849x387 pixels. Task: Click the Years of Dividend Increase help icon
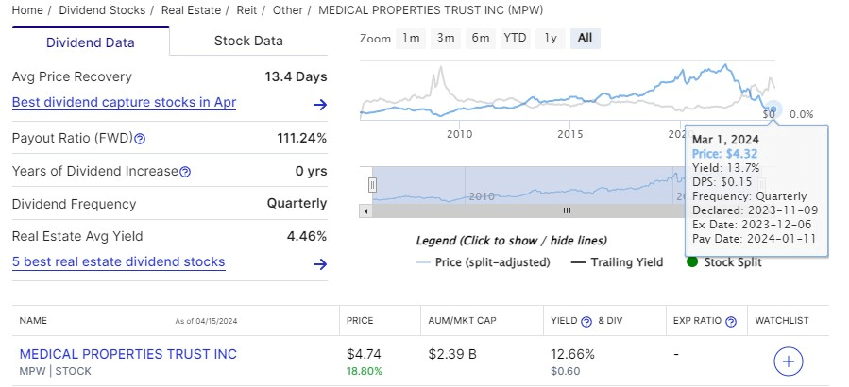[185, 172]
